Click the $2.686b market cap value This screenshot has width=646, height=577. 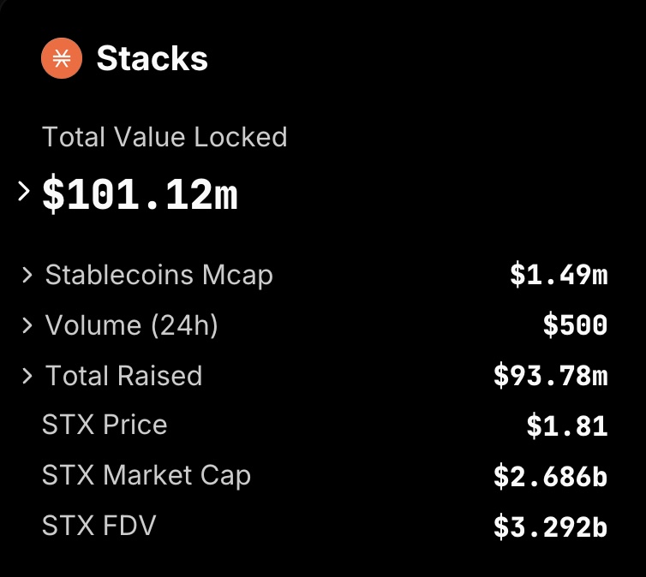point(550,477)
